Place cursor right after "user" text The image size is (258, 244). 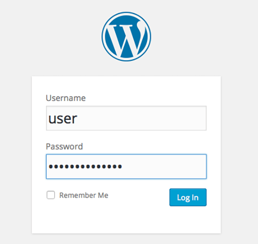pos(78,118)
